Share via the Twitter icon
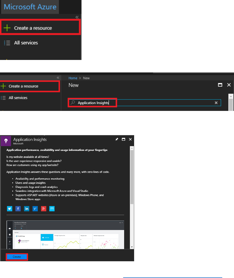 [10, 209]
